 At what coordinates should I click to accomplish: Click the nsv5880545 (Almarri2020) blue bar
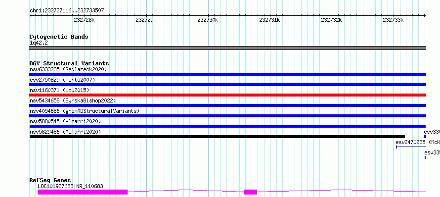click(x=227, y=126)
